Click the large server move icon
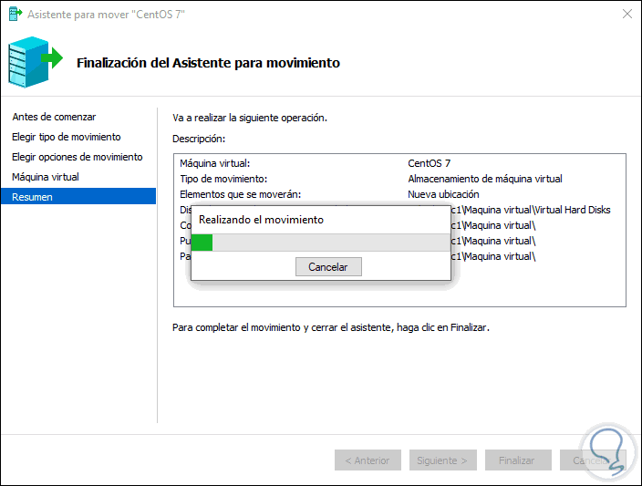The width and height of the screenshot is (642, 486). click(x=35, y=62)
